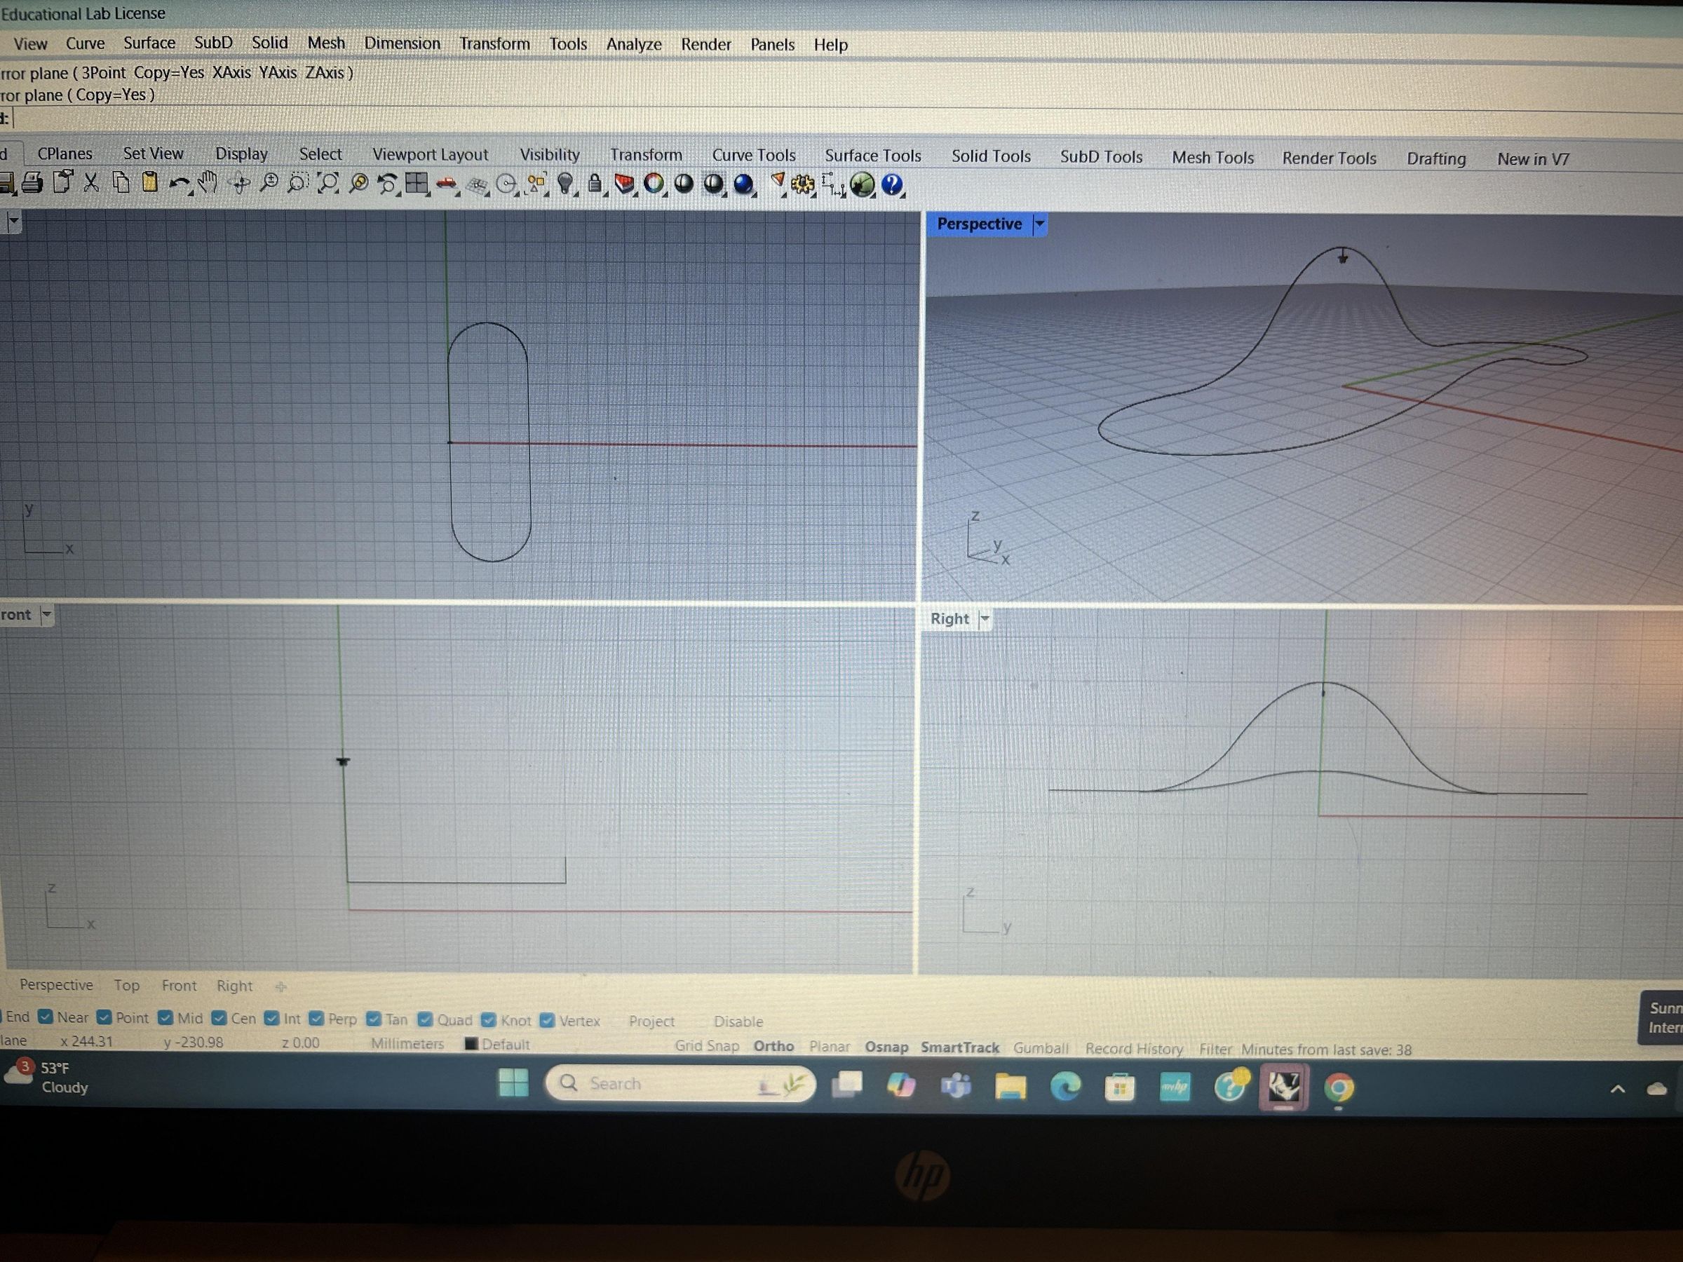Toggle Ortho mode in the status bar
Image resolution: width=1683 pixels, height=1262 pixels.
tap(773, 1047)
